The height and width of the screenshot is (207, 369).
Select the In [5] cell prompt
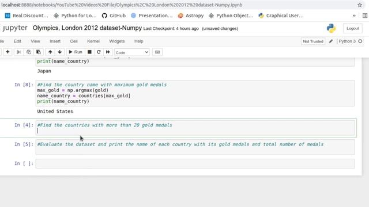24,144
